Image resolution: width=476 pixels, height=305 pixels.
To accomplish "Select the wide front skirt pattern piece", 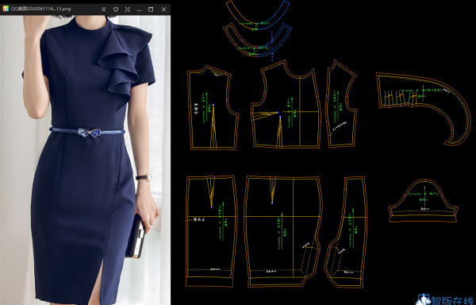I will point(283,231).
